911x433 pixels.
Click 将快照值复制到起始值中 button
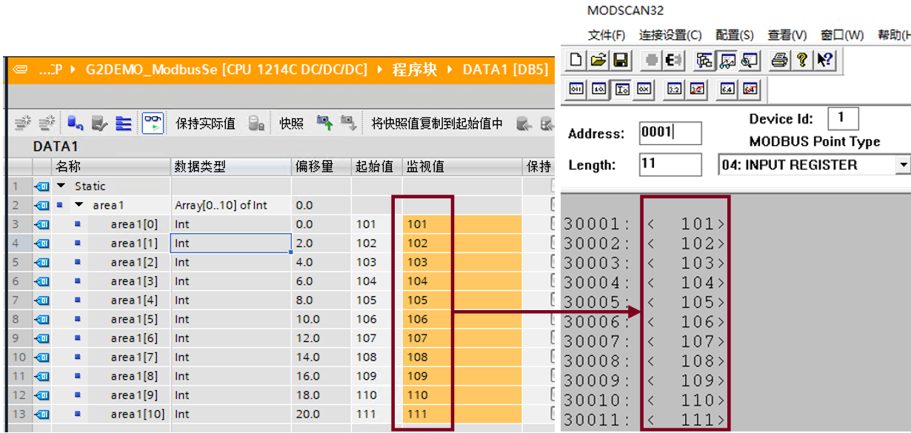click(437, 124)
